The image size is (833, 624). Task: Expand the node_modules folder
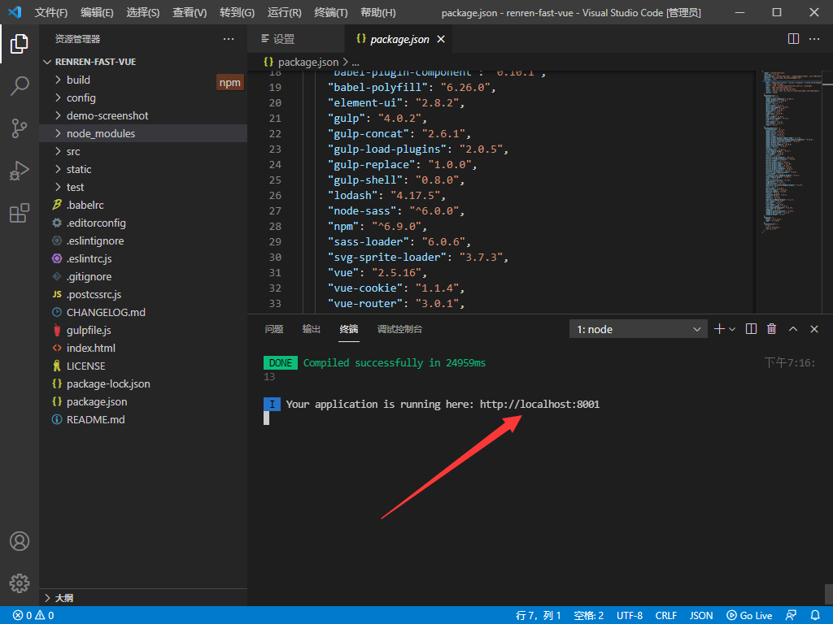58,134
